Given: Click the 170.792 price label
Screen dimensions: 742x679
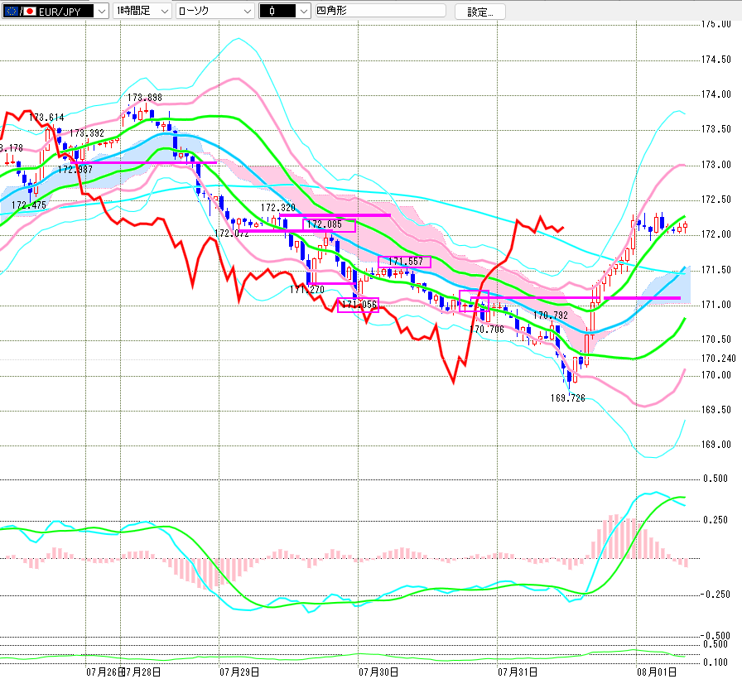Looking at the screenshot, I should point(551,315).
